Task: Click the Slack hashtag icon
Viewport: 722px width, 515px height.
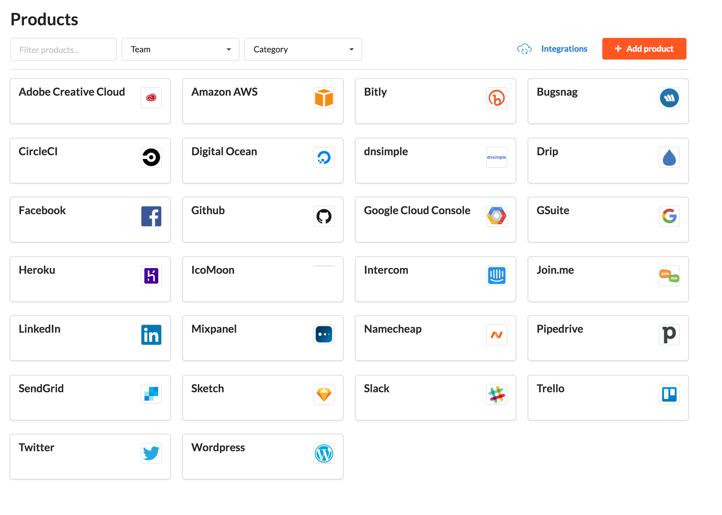Action: pos(496,394)
